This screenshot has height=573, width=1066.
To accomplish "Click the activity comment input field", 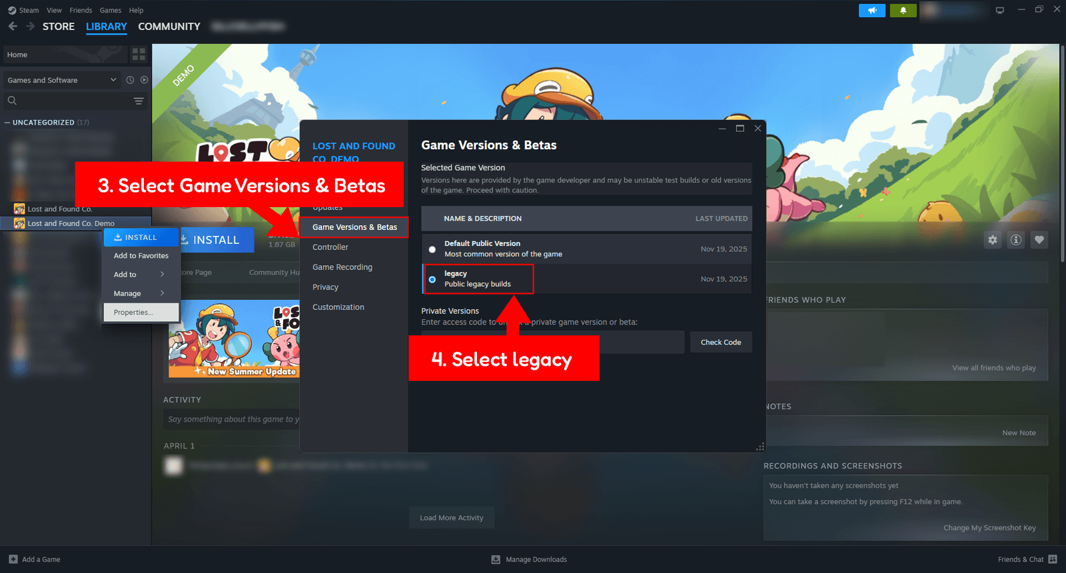I will [232, 419].
